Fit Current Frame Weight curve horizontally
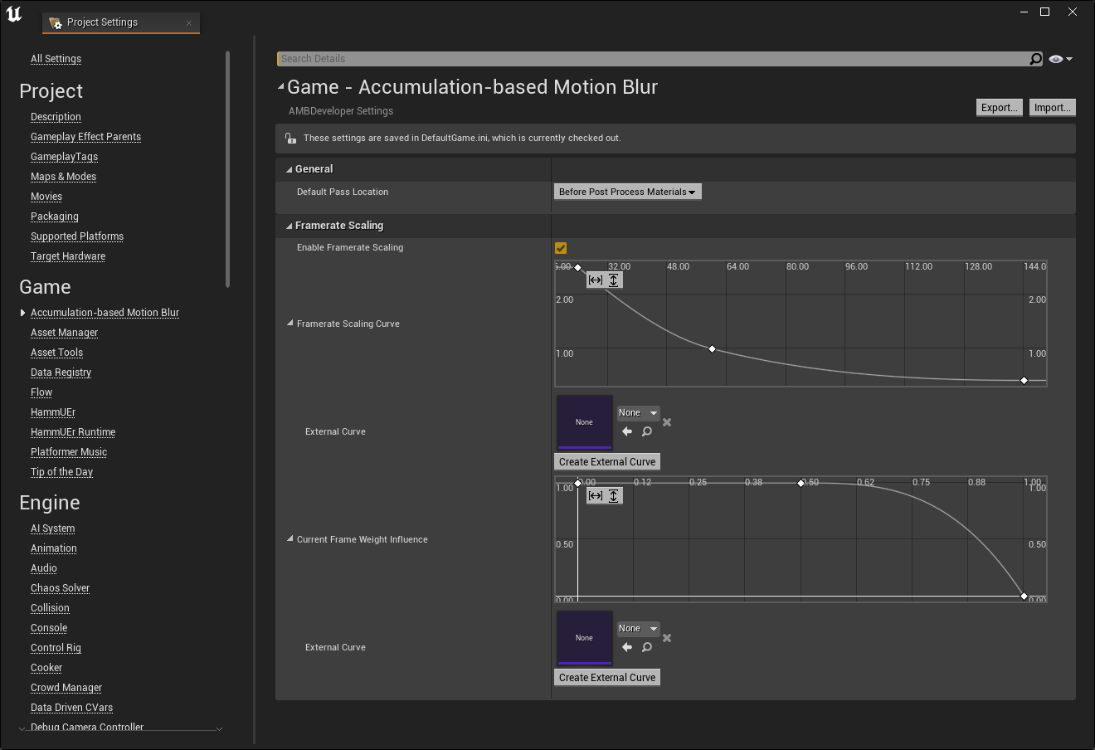Screen dimensions: 1095x750 [x=596, y=496]
